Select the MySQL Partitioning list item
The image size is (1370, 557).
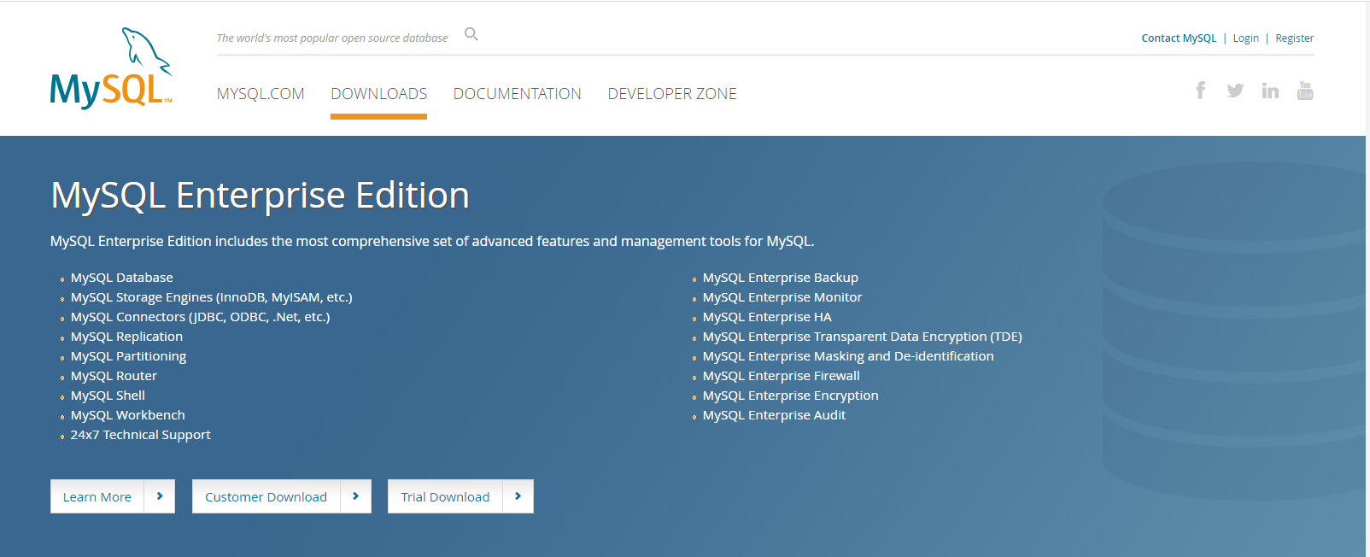(x=129, y=356)
